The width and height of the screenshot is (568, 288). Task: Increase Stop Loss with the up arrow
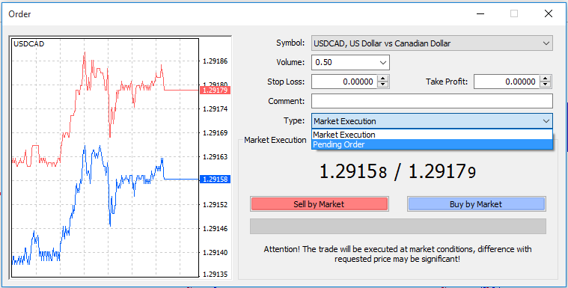(383, 79)
